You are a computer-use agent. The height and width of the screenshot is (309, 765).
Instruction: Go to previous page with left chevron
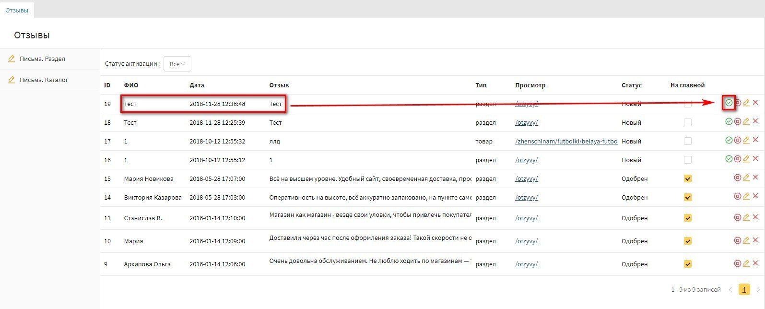click(x=730, y=290)
